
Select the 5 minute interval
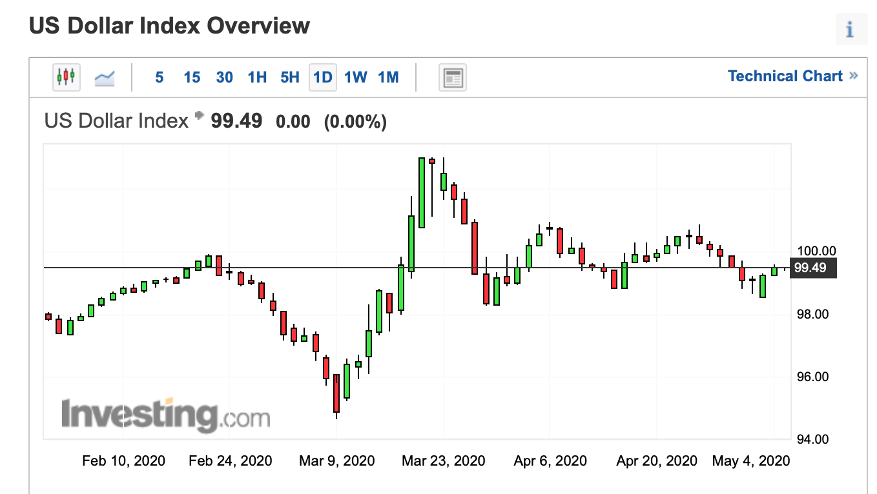tap(159, 78)
